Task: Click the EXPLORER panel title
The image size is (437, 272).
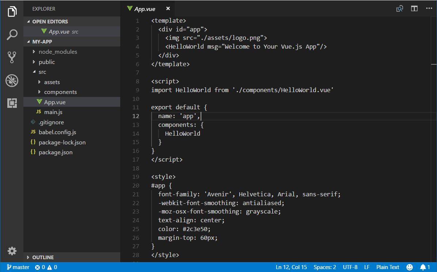Action: point(44,9)
